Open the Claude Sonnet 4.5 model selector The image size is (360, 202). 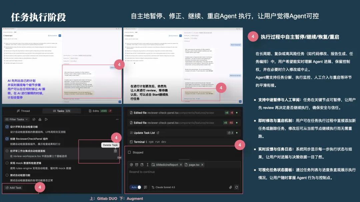click(164, 187)
